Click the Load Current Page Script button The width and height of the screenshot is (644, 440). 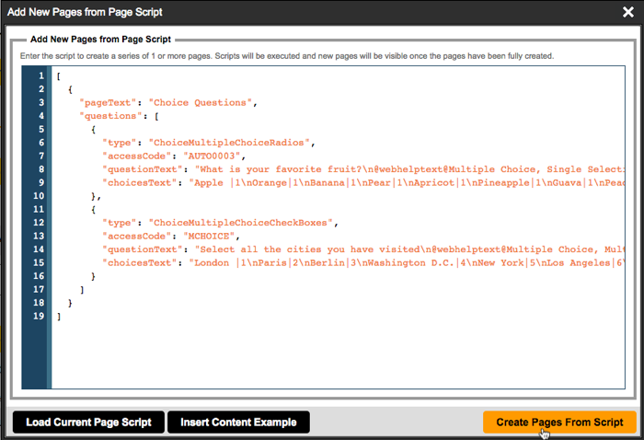[x=88, y=423]
